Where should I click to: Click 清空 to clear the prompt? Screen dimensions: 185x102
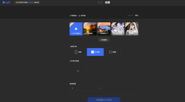point(137,16)
